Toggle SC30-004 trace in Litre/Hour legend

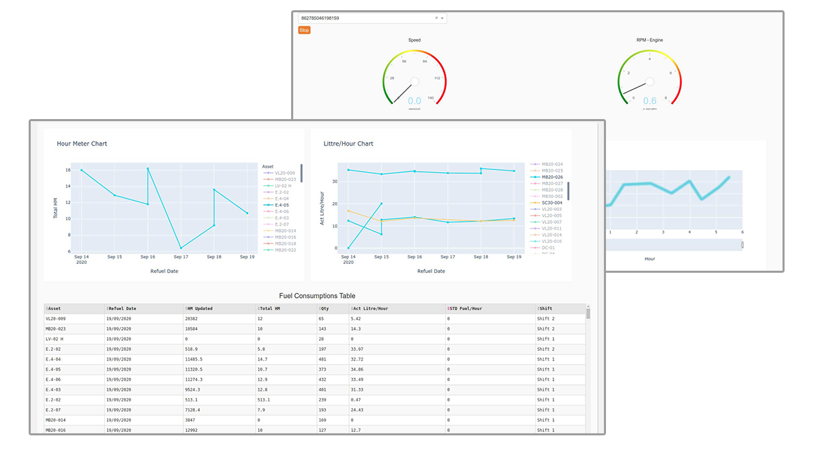click(x=551, y=203)
